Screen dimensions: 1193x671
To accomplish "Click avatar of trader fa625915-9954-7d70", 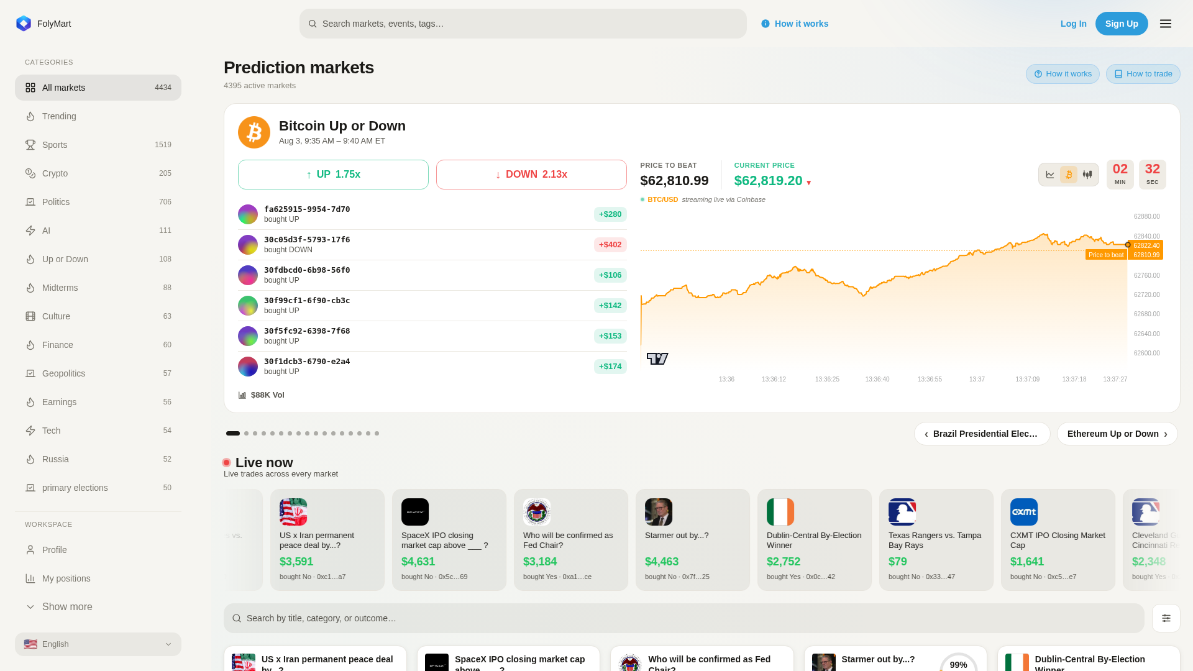I will 248,214.
